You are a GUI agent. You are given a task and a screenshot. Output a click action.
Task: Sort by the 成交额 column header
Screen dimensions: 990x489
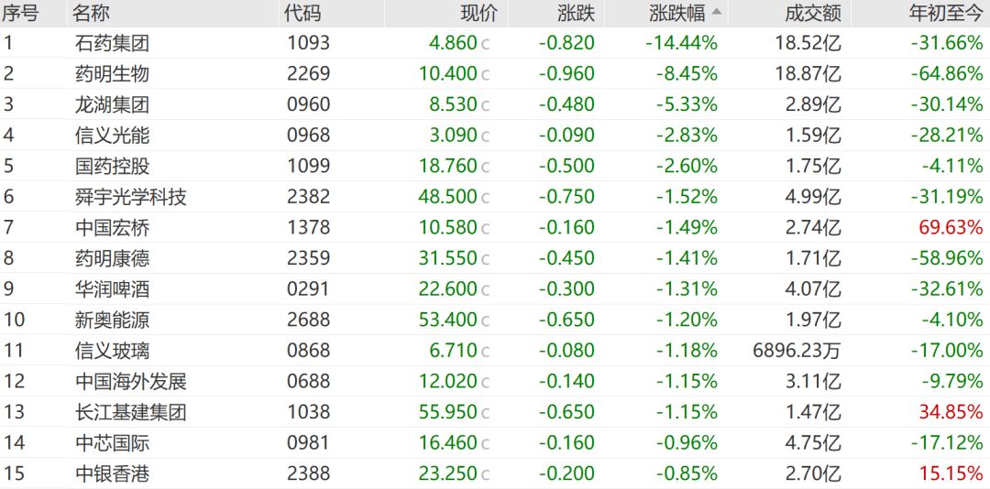point(814,13)
